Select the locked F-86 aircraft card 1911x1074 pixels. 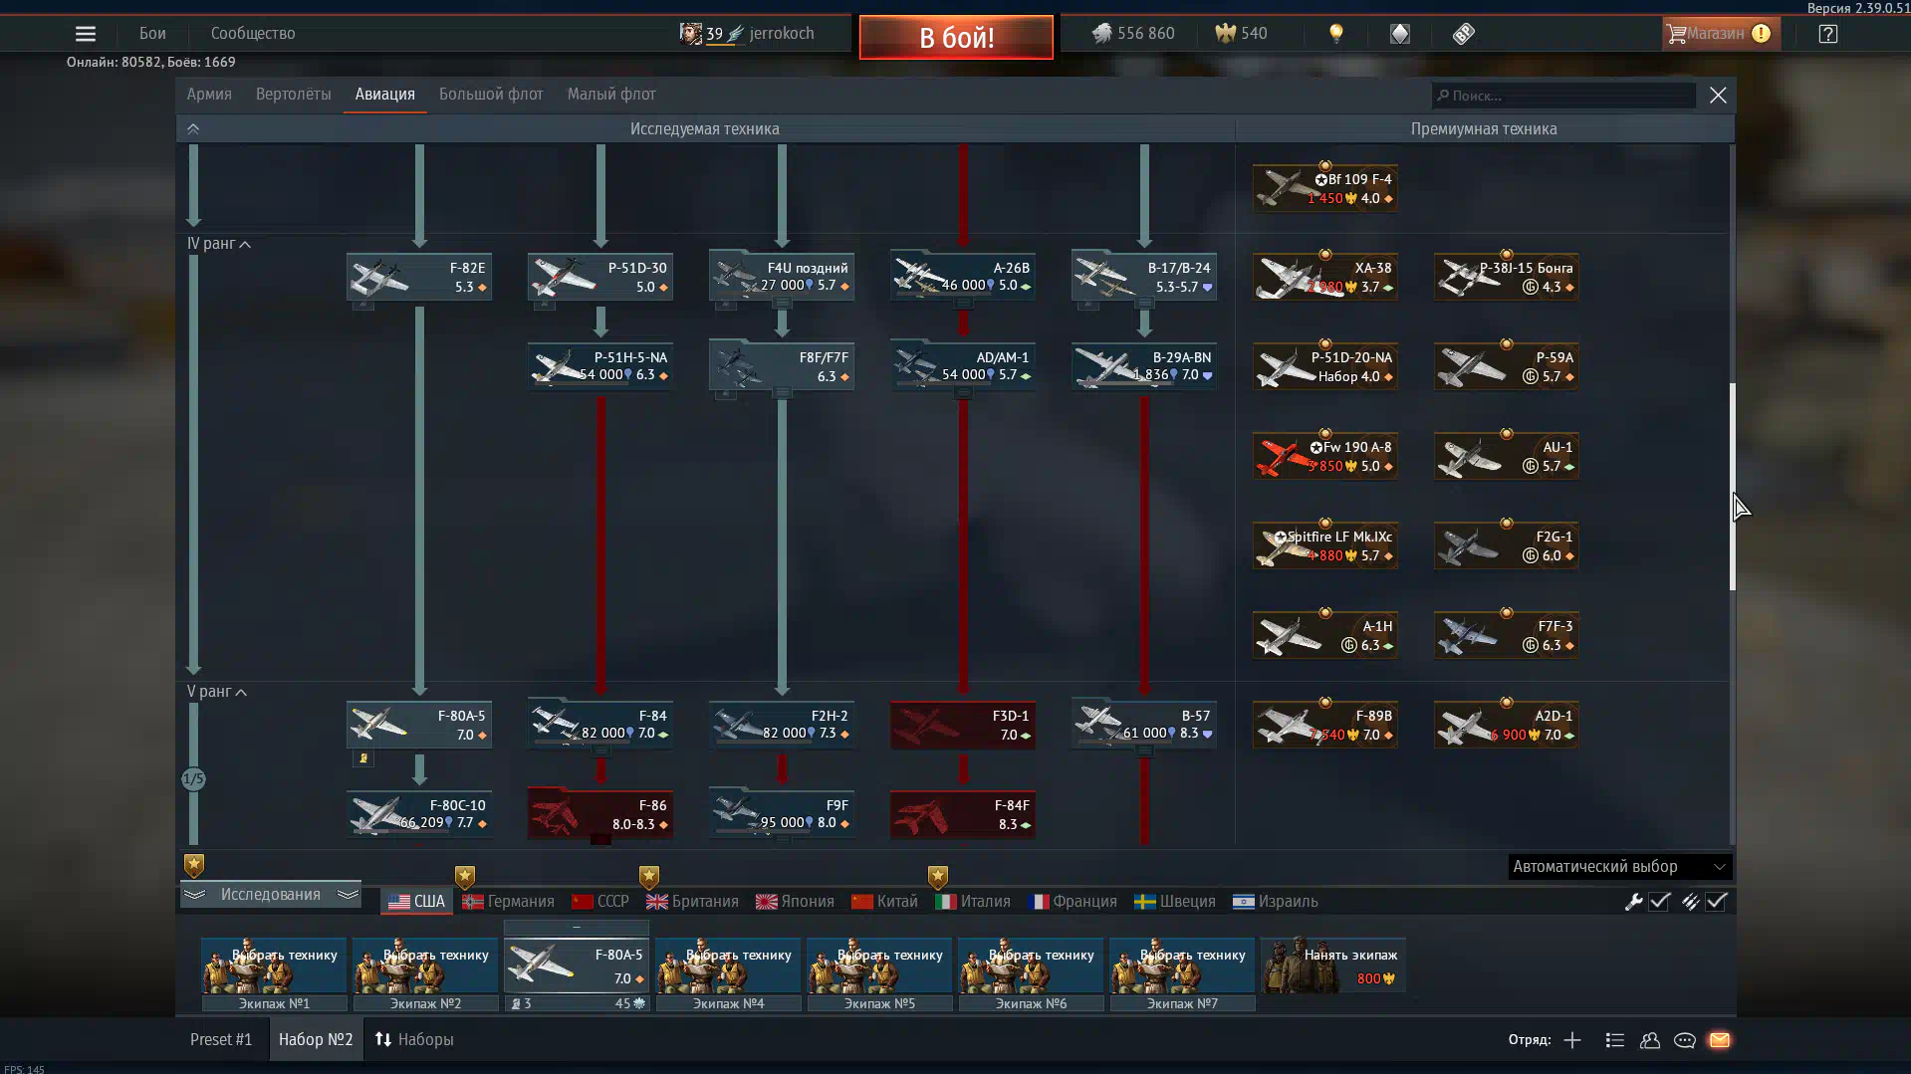click(x=600, y=814)
